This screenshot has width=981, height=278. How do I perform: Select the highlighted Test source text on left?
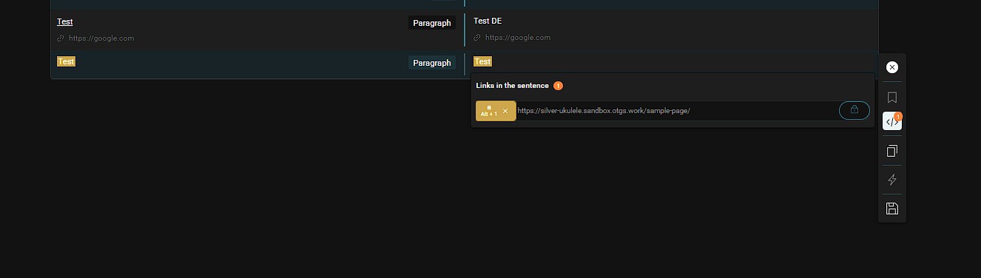(66, 61)
